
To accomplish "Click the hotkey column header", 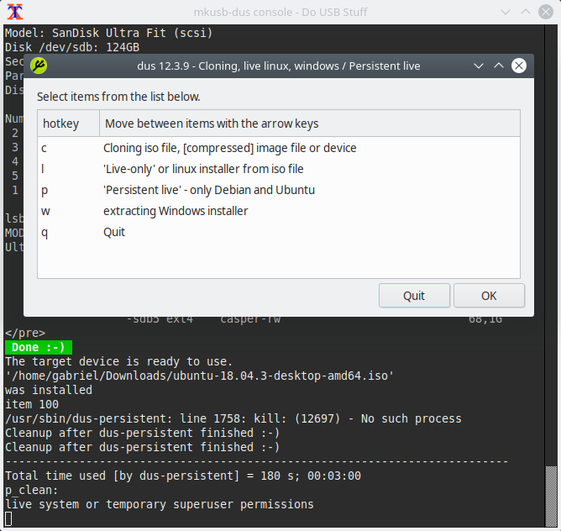I will pos(68,124).
